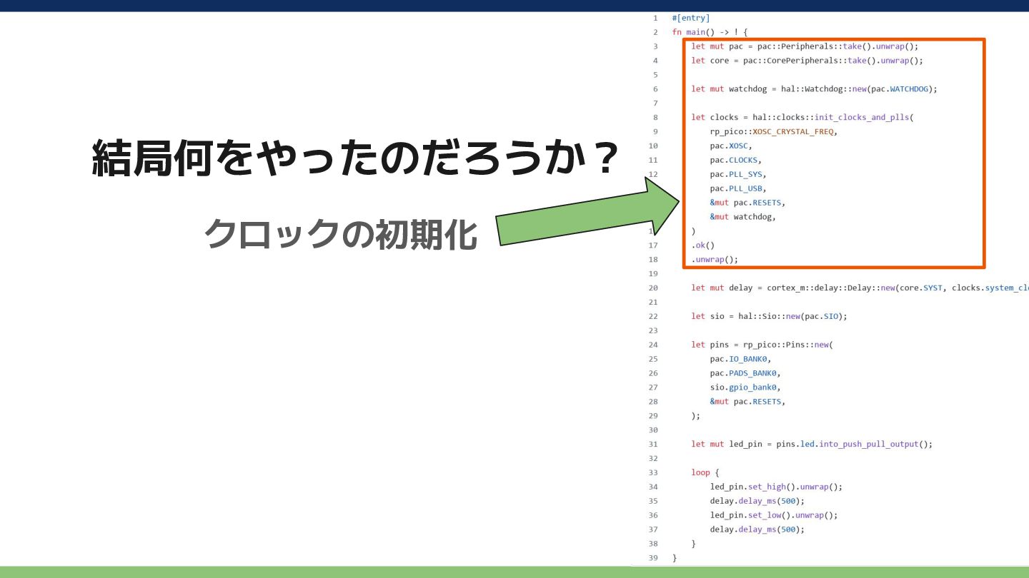The width and height of the screenshot is (1029, 578).
Task: Select the "pac.IO_BANK0," argument line
Action: tap(740, 359)
